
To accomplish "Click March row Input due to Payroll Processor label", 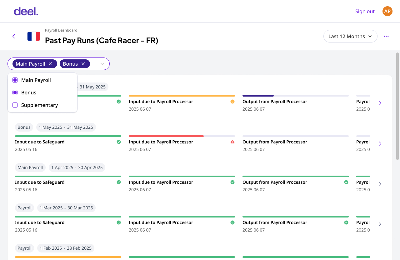I will pos(161,222).
